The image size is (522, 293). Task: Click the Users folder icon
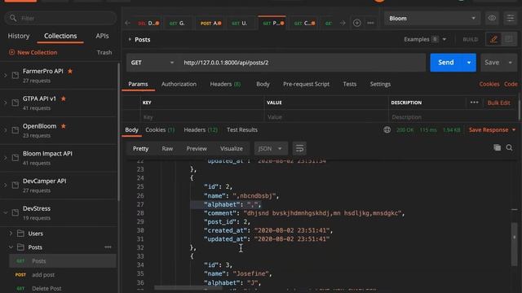pyautogui.click(x=20, y=234)
